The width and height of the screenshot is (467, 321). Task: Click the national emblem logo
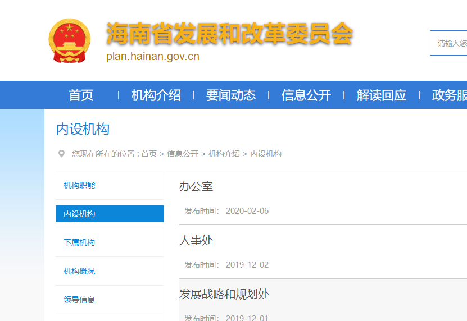tap(69, 41)
